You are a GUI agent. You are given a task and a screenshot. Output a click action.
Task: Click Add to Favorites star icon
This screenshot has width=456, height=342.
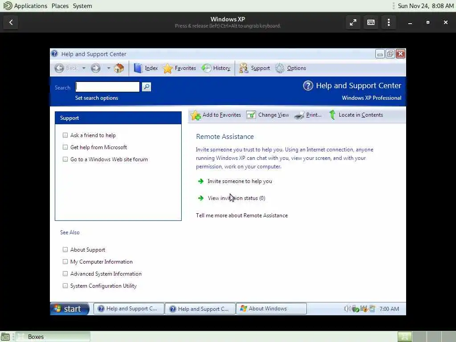(196, 115)
